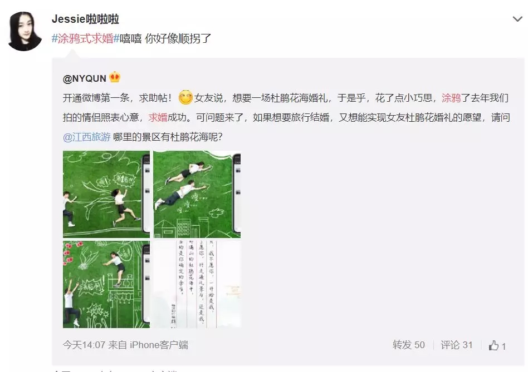Click 转发 50 to repost
528x372 pixels.
tap(408, 345)
